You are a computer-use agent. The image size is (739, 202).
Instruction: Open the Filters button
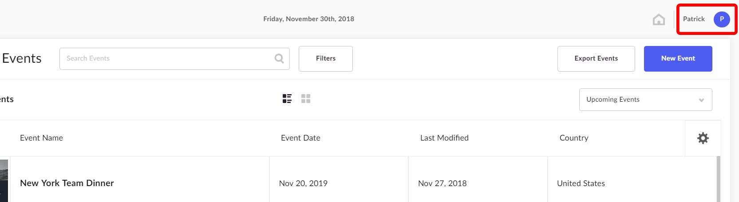(x=326, y=58)
